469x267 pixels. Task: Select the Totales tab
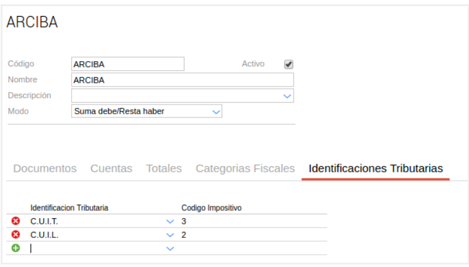(164, 168)
